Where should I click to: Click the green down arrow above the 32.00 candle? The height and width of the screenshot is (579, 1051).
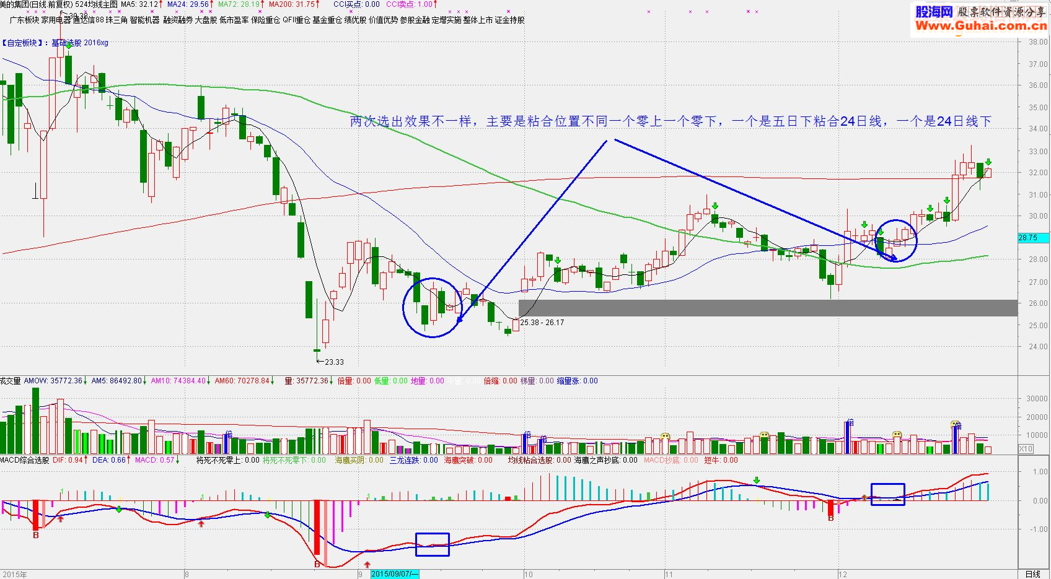point(988,162)
